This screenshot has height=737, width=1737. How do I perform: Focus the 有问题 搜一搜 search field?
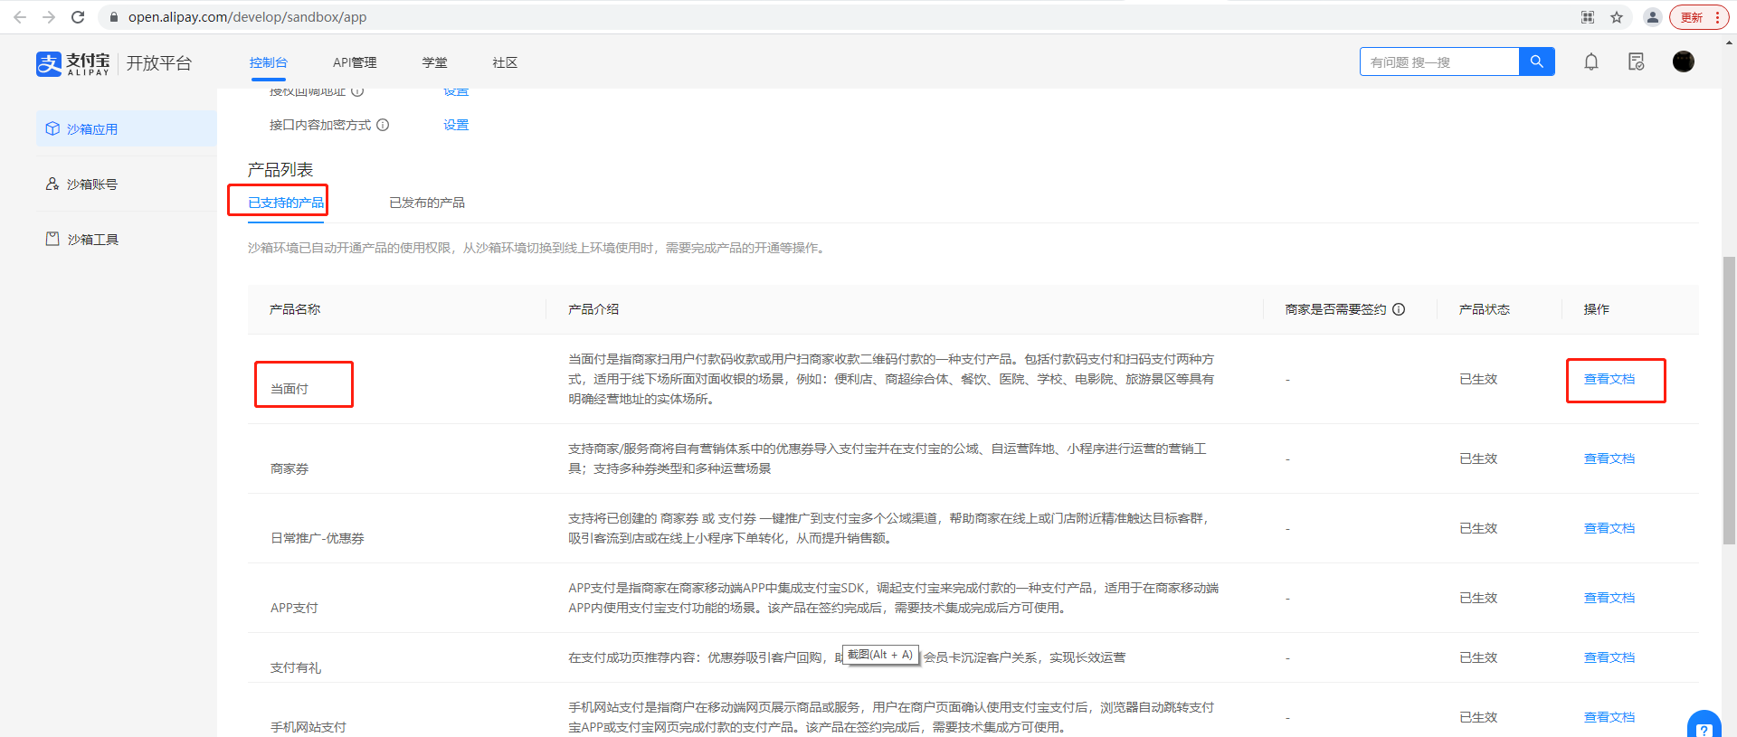(x=1439, y=61)
